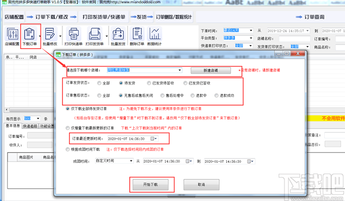Click the 删除订单 icon
This screenshot has height=201, width=345.
(137, 36)
